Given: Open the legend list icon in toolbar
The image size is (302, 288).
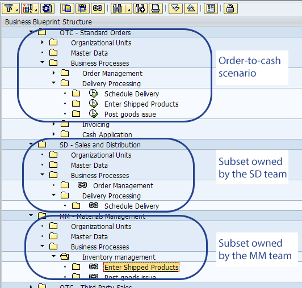Looking at the screenshot, I should (x=211, y=9).
